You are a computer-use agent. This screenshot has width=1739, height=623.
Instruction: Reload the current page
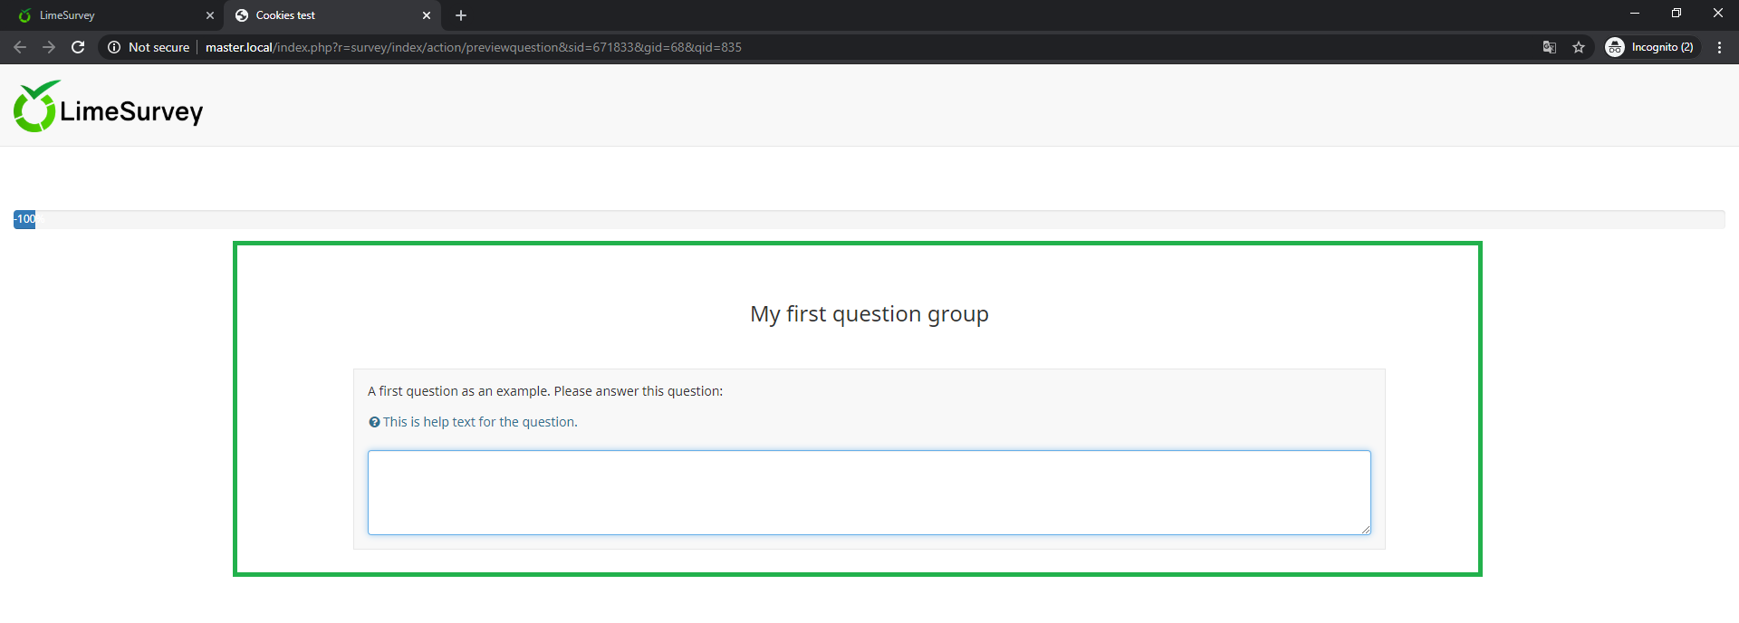78,47
